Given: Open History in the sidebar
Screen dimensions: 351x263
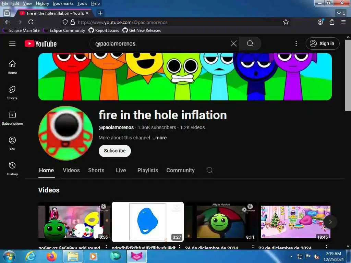Looking at the screenshot, I should pyautogui.click(x=12, y=169).
